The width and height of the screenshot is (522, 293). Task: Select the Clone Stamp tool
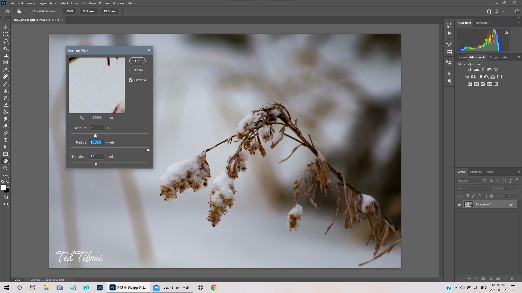click(x=5, y=91)
